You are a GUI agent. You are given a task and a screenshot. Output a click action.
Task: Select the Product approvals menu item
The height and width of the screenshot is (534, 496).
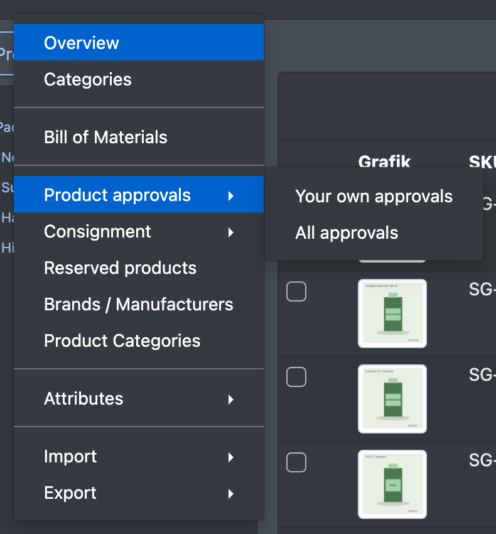pos(139,195)
